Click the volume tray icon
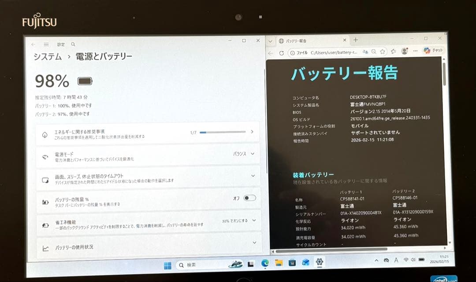The width and height of the screenshot is (476, 282). tap(413, 260)
